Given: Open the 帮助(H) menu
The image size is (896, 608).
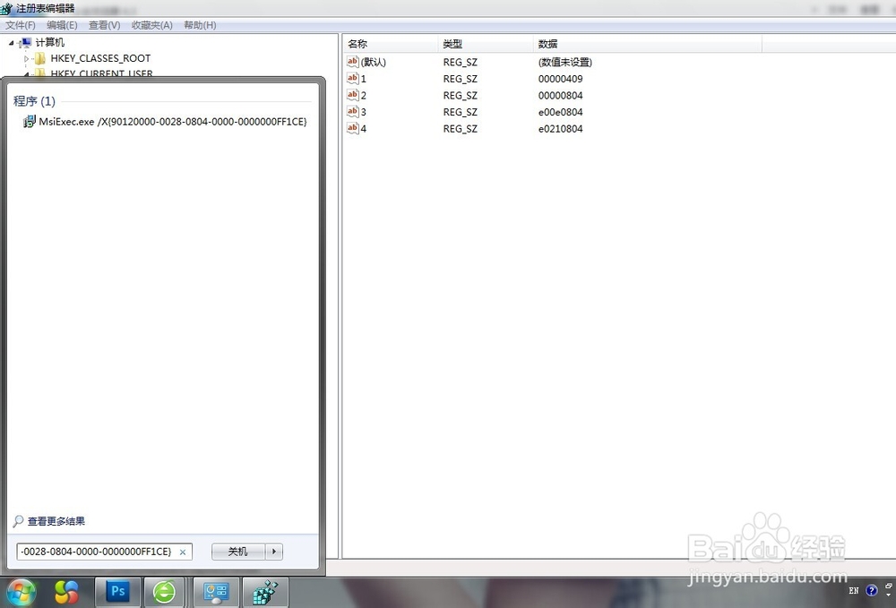Looking at the screenshot, I should tap(200, 25).
